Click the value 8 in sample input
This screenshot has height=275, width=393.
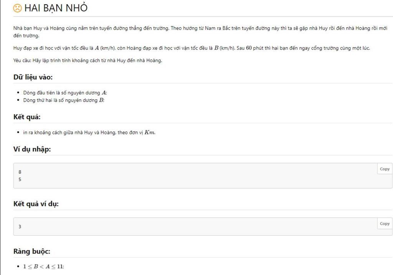tap(20, 172)
